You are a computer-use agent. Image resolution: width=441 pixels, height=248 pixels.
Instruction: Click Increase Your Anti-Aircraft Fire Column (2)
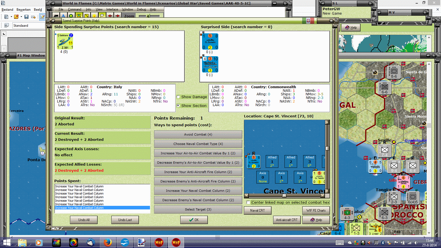click(198, 172)
